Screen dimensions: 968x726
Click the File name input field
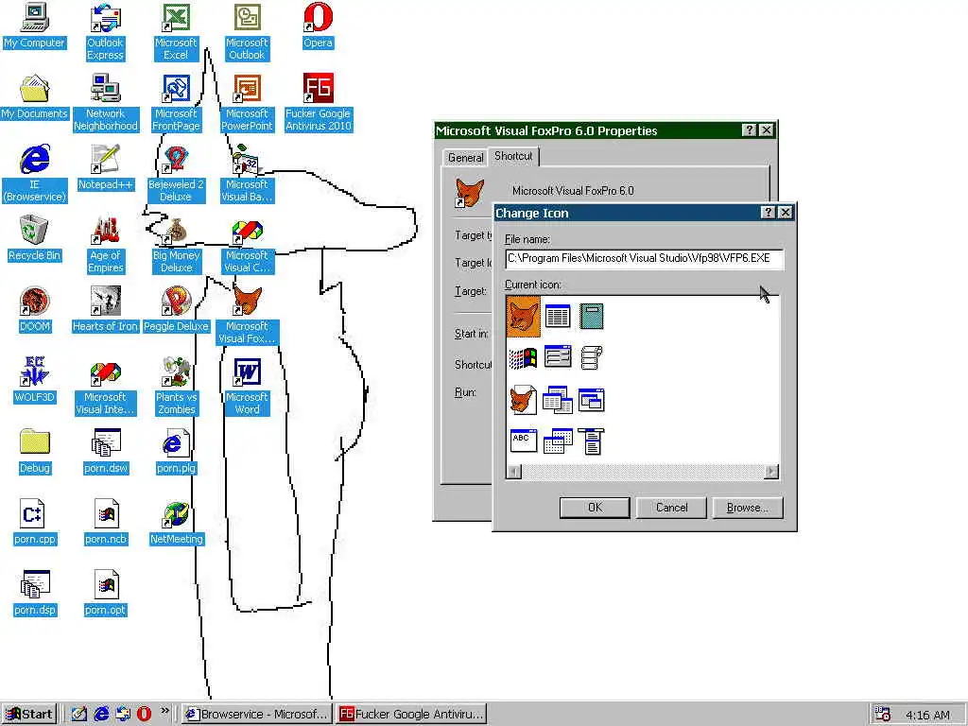click(x=645, y=259)
